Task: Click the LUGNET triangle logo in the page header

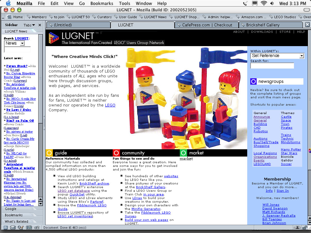Action: click(54, 38)
